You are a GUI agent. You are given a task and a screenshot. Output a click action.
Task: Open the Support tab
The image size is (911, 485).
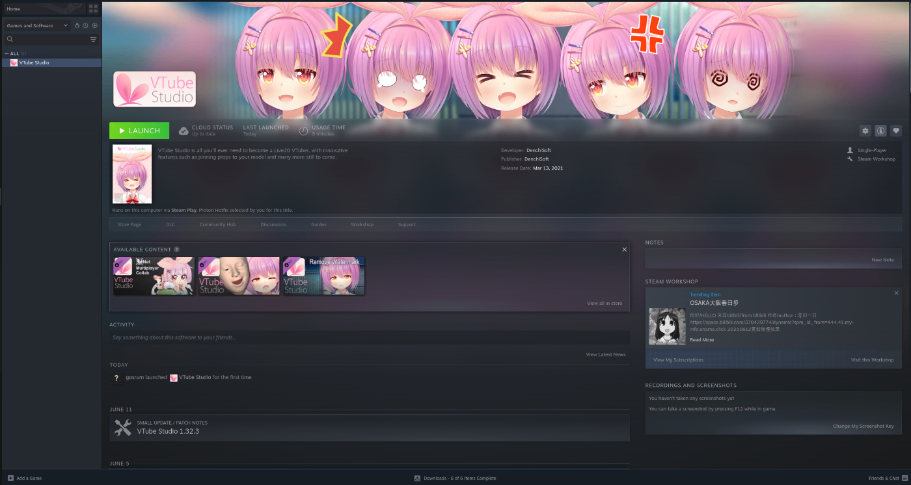(x=407, y=224)
